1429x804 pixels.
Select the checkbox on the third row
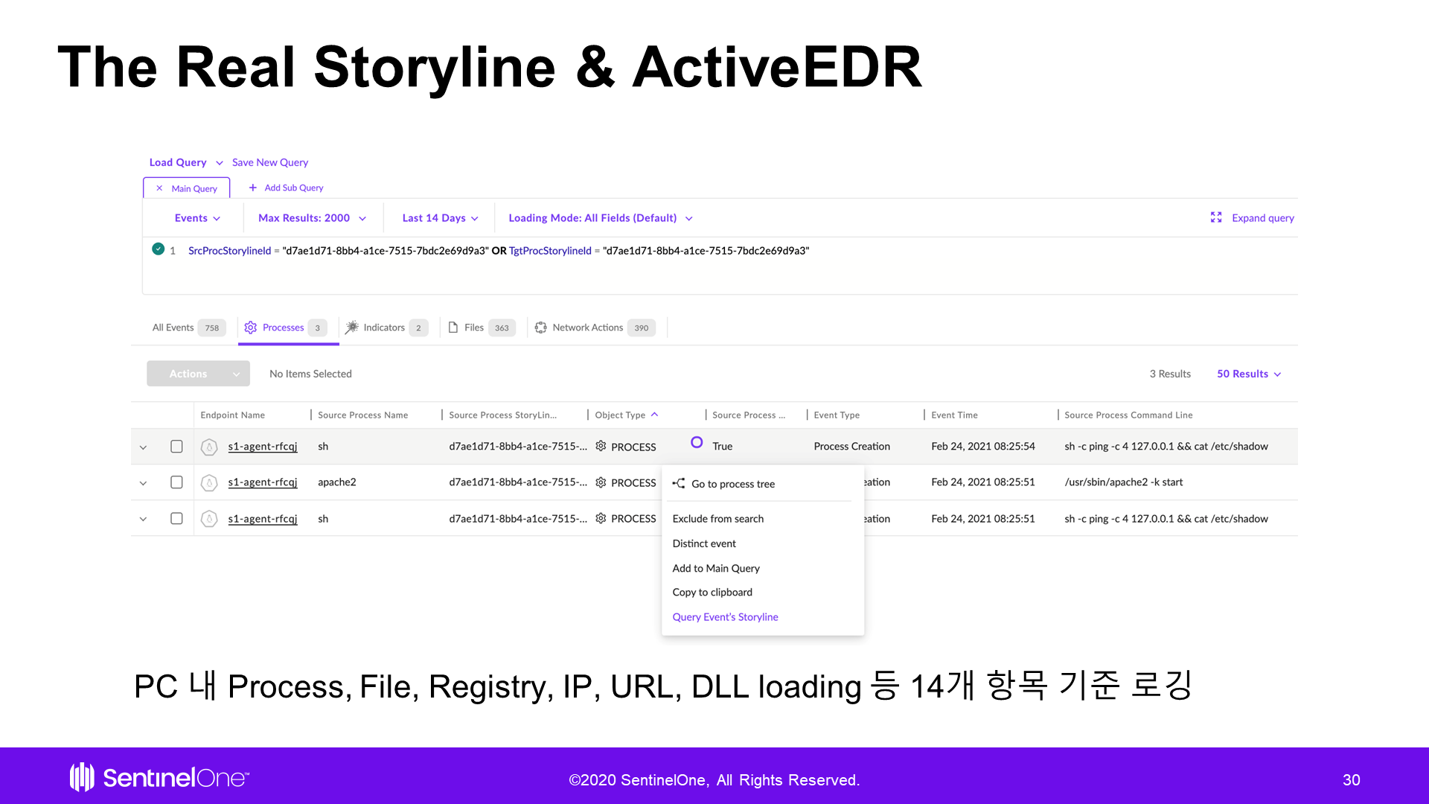click(x=176, y=519)
